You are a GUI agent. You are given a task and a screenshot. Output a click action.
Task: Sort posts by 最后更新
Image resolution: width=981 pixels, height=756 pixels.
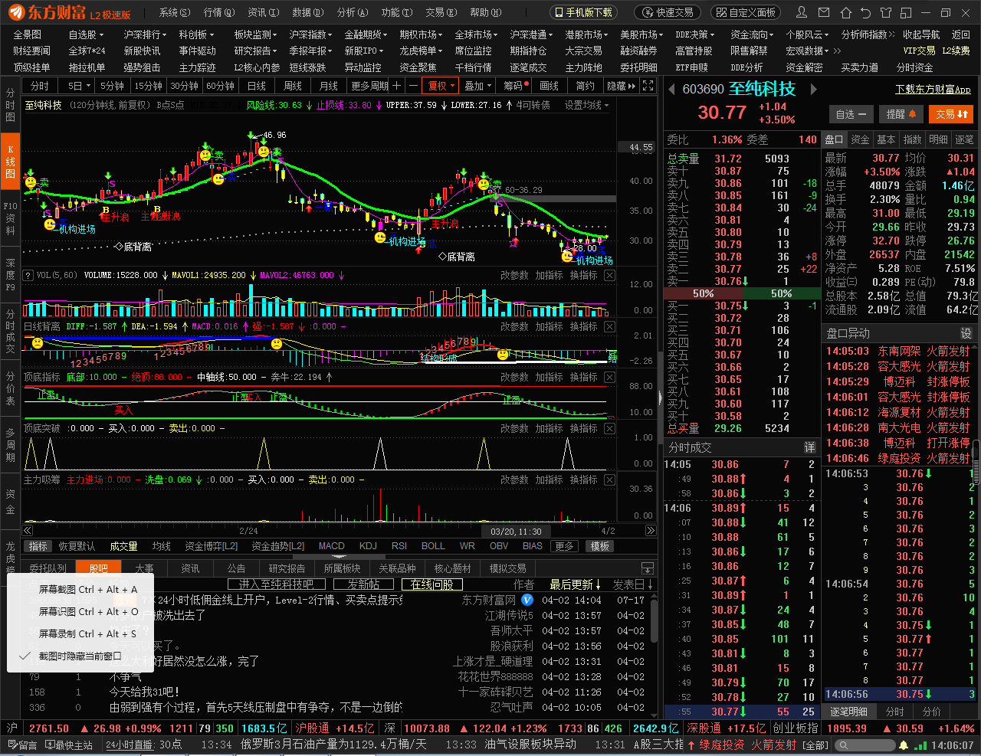[575, 584]
